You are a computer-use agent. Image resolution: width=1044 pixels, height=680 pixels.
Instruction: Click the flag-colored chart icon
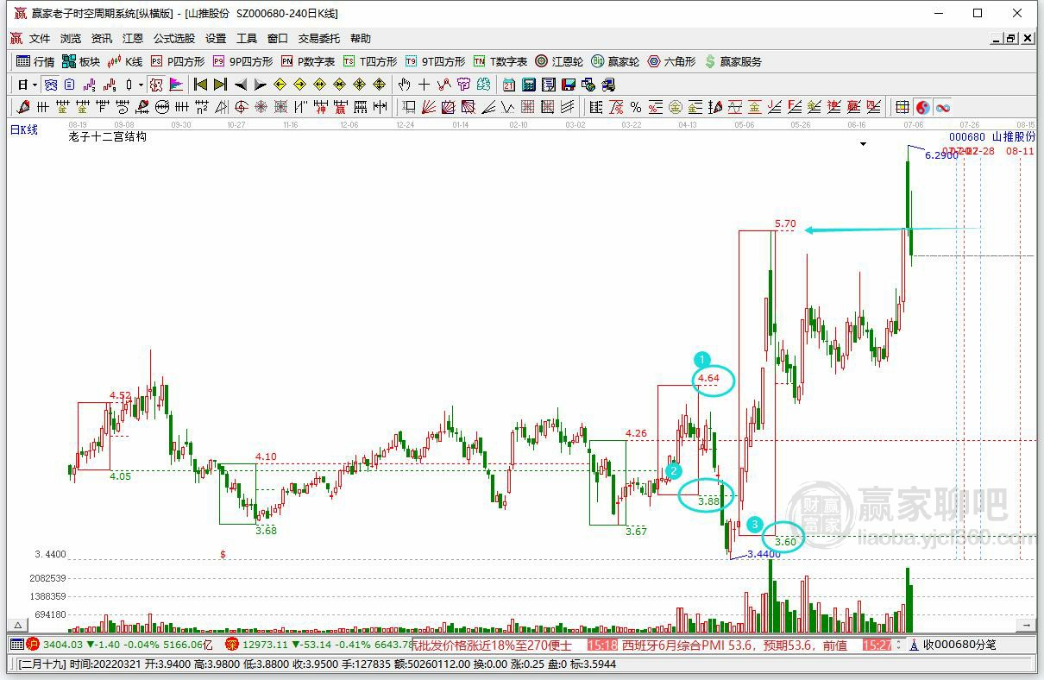pyautogui.click(x=177, y=85)
